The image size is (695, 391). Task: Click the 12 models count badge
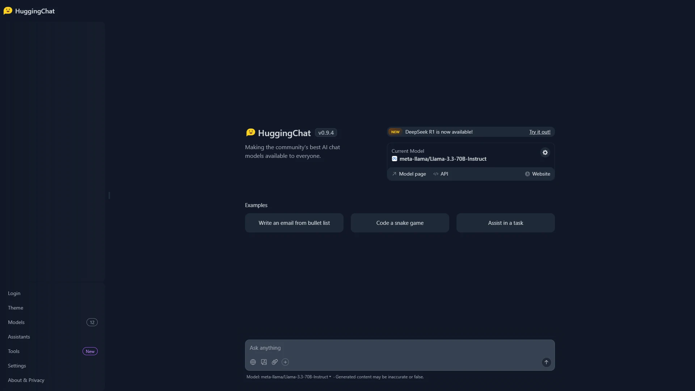pos(92,322)
